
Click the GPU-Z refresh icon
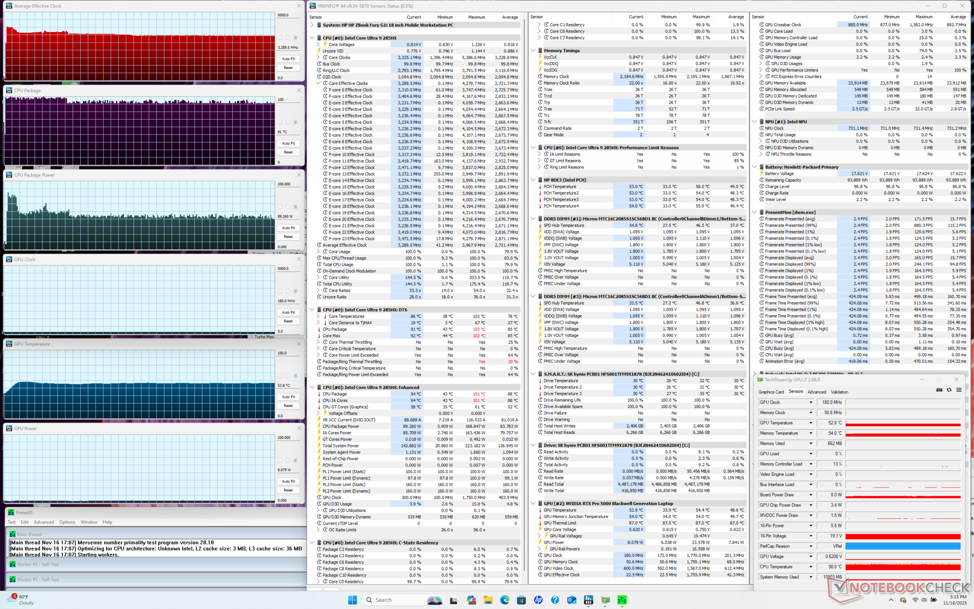point(949,390)
